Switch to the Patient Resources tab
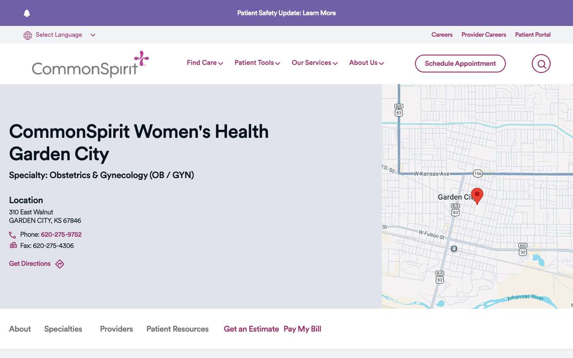 pos(178,329)
